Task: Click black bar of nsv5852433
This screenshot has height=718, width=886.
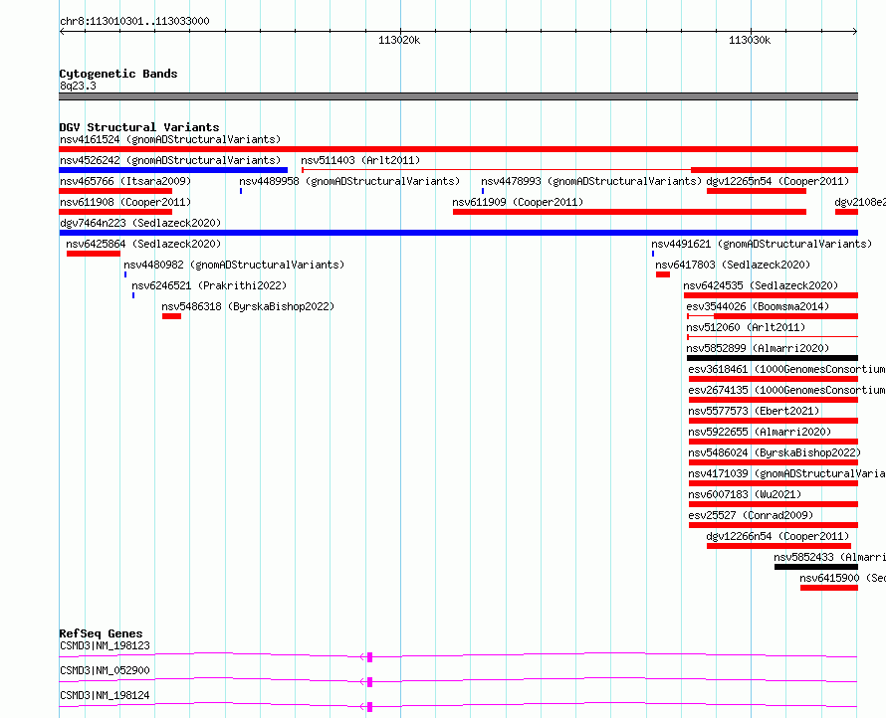Action: point(816,567)
